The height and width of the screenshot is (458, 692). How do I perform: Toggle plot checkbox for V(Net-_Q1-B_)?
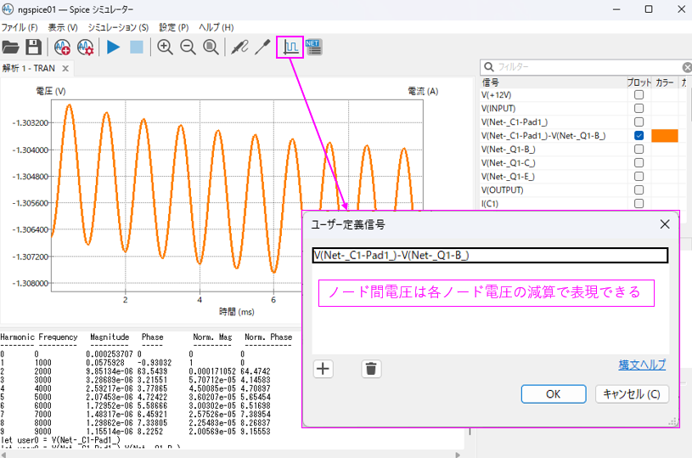click(639, 150)
